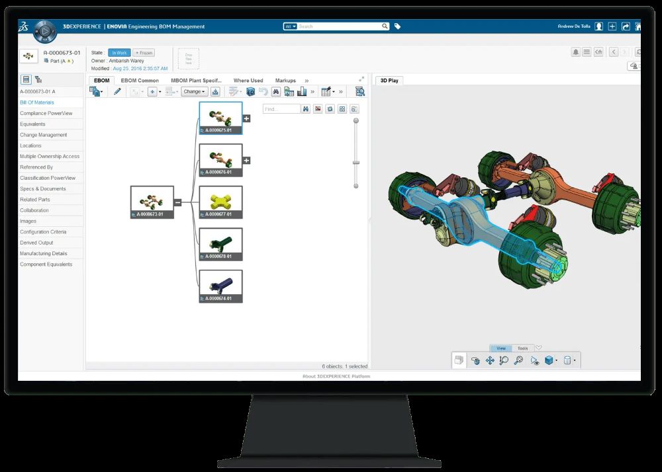Click the download icon next to Change
The width and height of the screenshot is (662, 472).
point(215,91)
